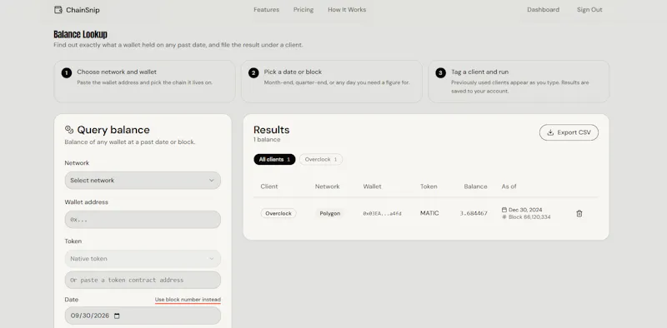Delete the Overclock Polygon result row
The image size is (667, 328).
click(x=579, y=213)
